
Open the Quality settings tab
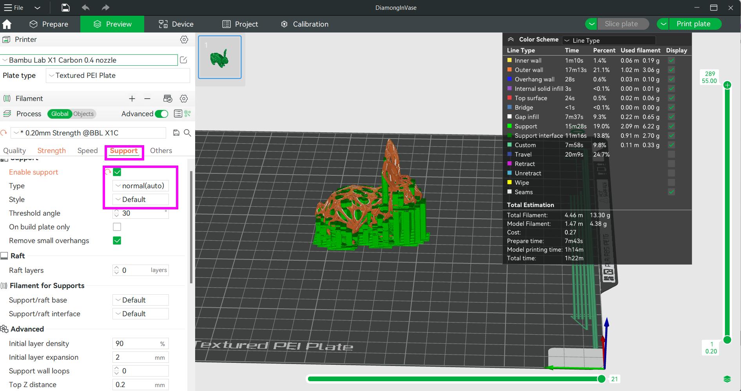pos(14,151)
